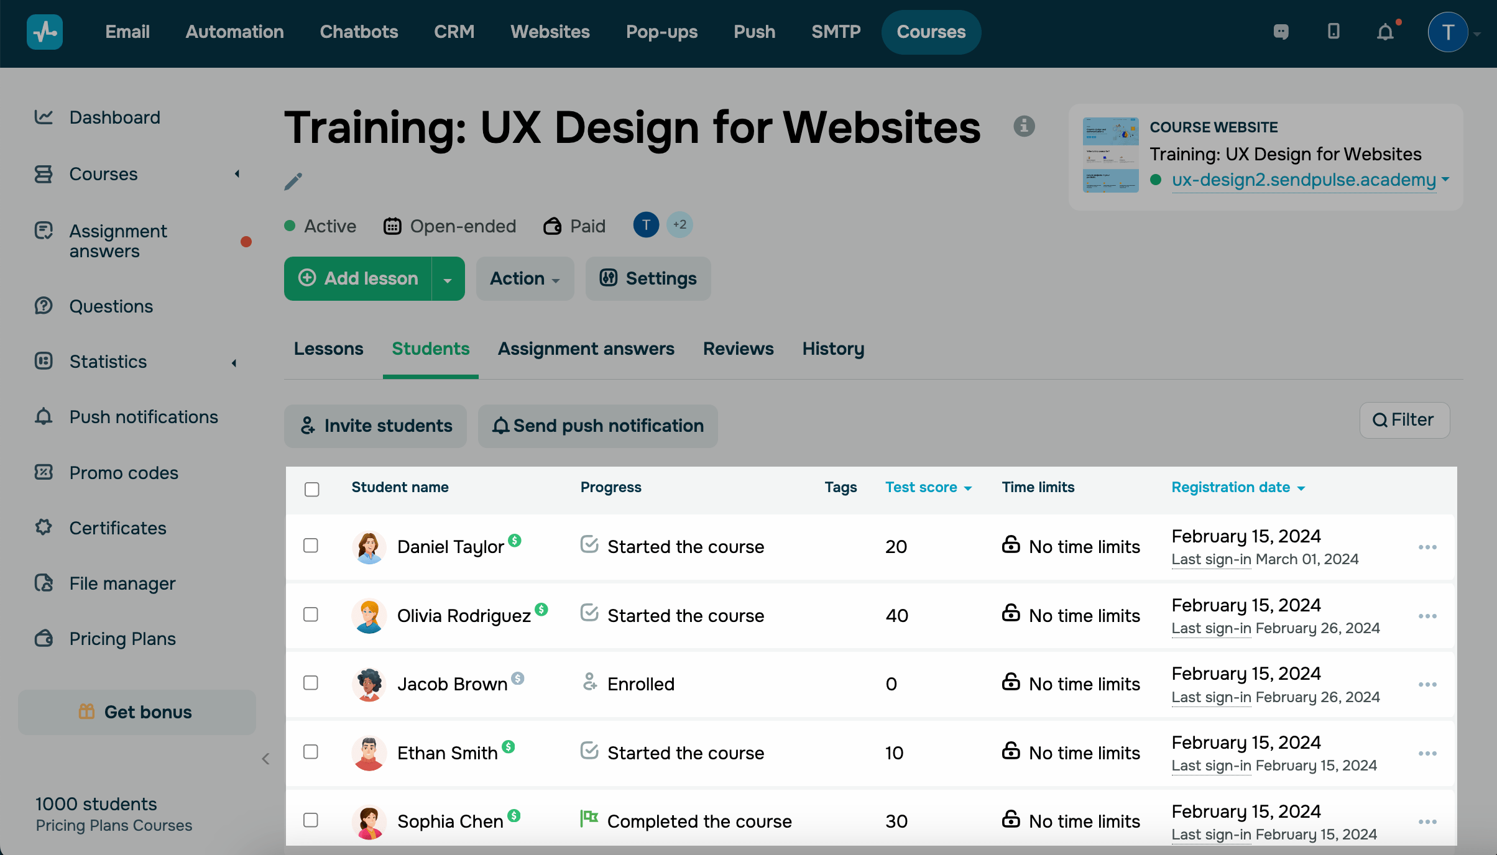Click the course website thumbnail preview
Image resolution: width=1497 pixels, height=855 pixels.
click(1111, 155)
